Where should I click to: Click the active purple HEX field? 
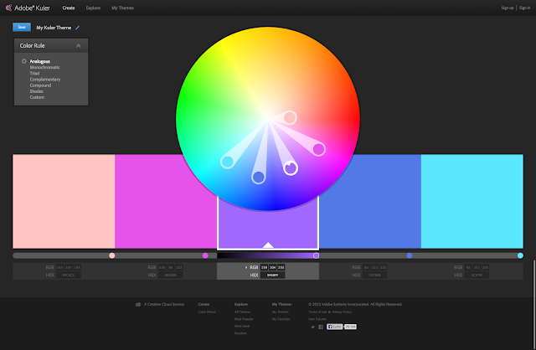(x=272, y=275)
